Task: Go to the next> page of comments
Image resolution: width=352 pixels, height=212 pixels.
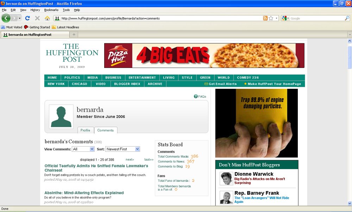Action: [x=130, y=160]
